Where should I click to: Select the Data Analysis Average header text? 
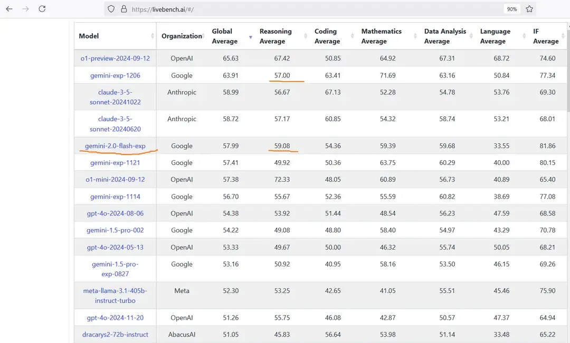(445, 36)
